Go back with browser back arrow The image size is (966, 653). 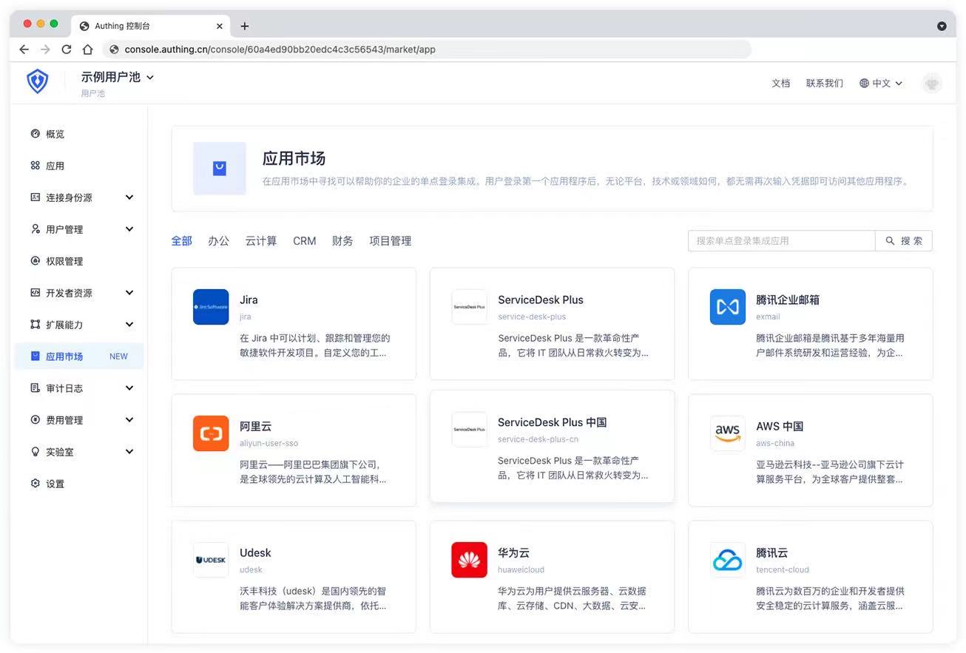click(x=24, y=50)
